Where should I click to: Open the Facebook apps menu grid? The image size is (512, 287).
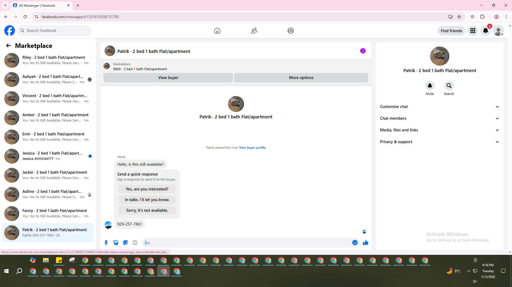tap(473, 31)
